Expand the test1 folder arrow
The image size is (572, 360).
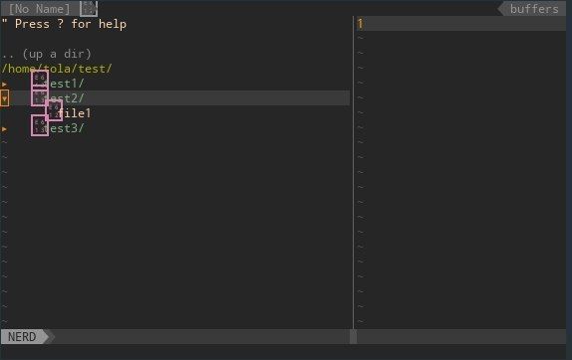[4, 85]
